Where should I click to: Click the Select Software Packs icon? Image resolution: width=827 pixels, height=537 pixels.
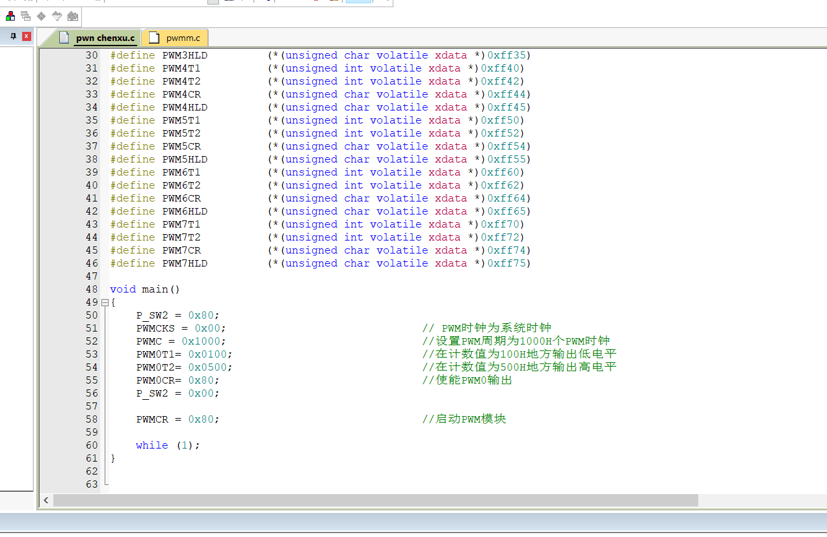coord(57,16)
